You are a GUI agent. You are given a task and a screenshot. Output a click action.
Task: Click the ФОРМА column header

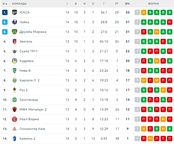click(153, 4)
